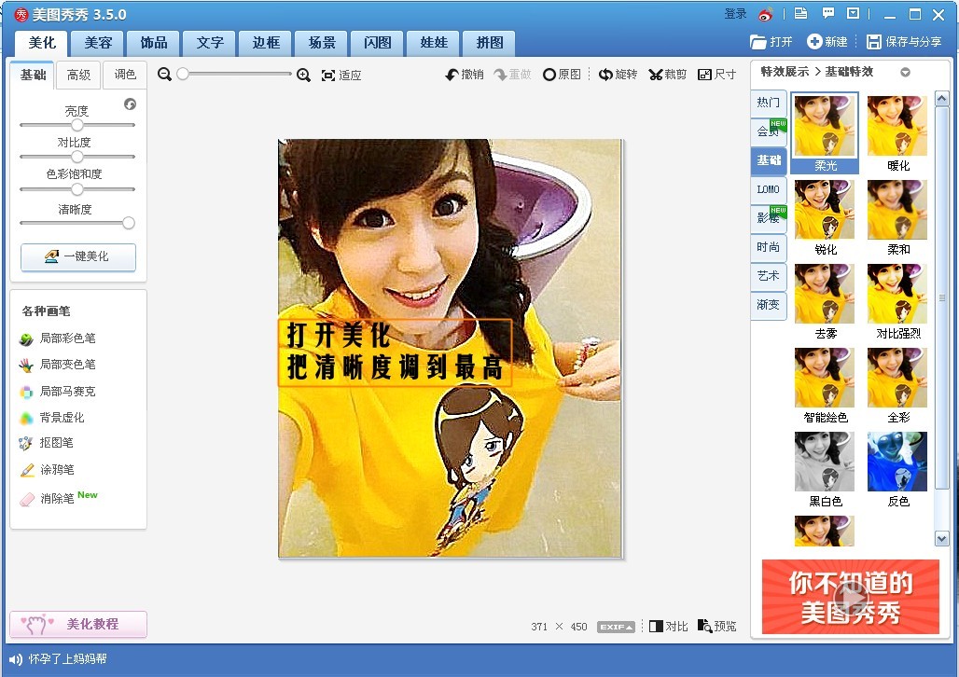Open the Weibo icon in title bar

pyautogui.click(x=766, y=14)
